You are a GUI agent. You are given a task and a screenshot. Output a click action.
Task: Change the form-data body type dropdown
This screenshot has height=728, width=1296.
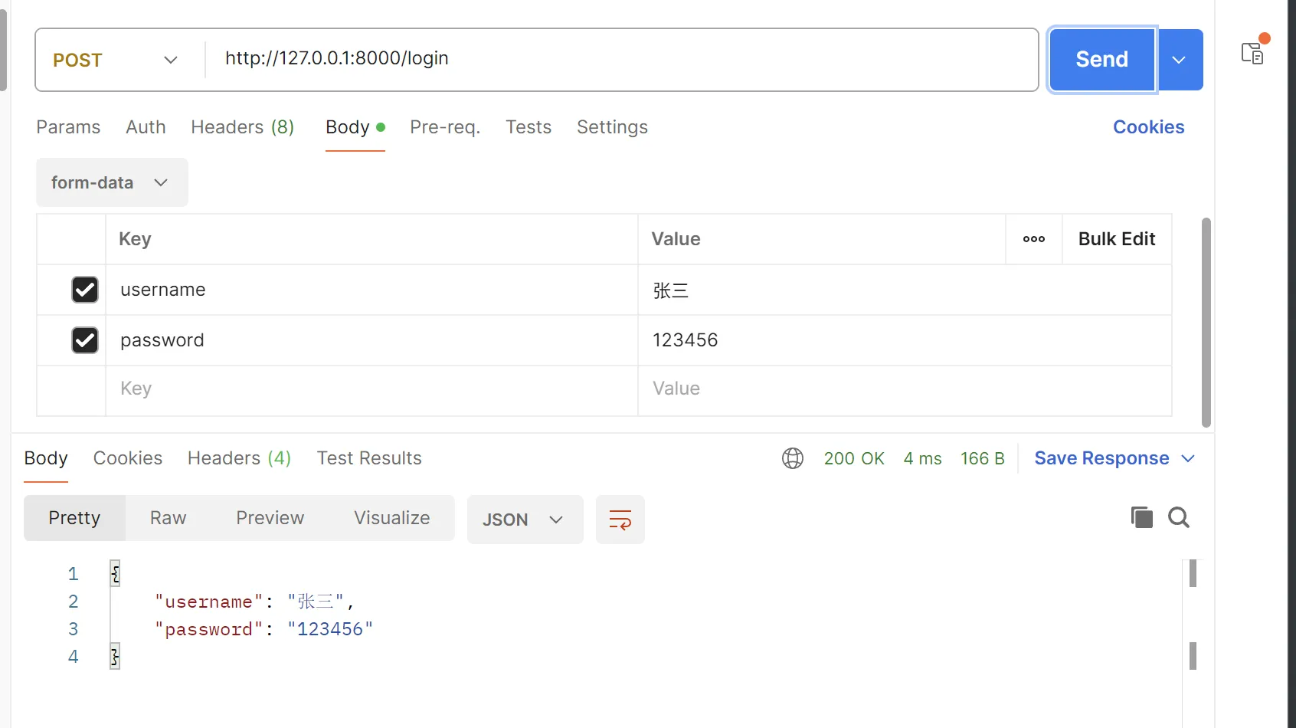[x=112, y=182]
